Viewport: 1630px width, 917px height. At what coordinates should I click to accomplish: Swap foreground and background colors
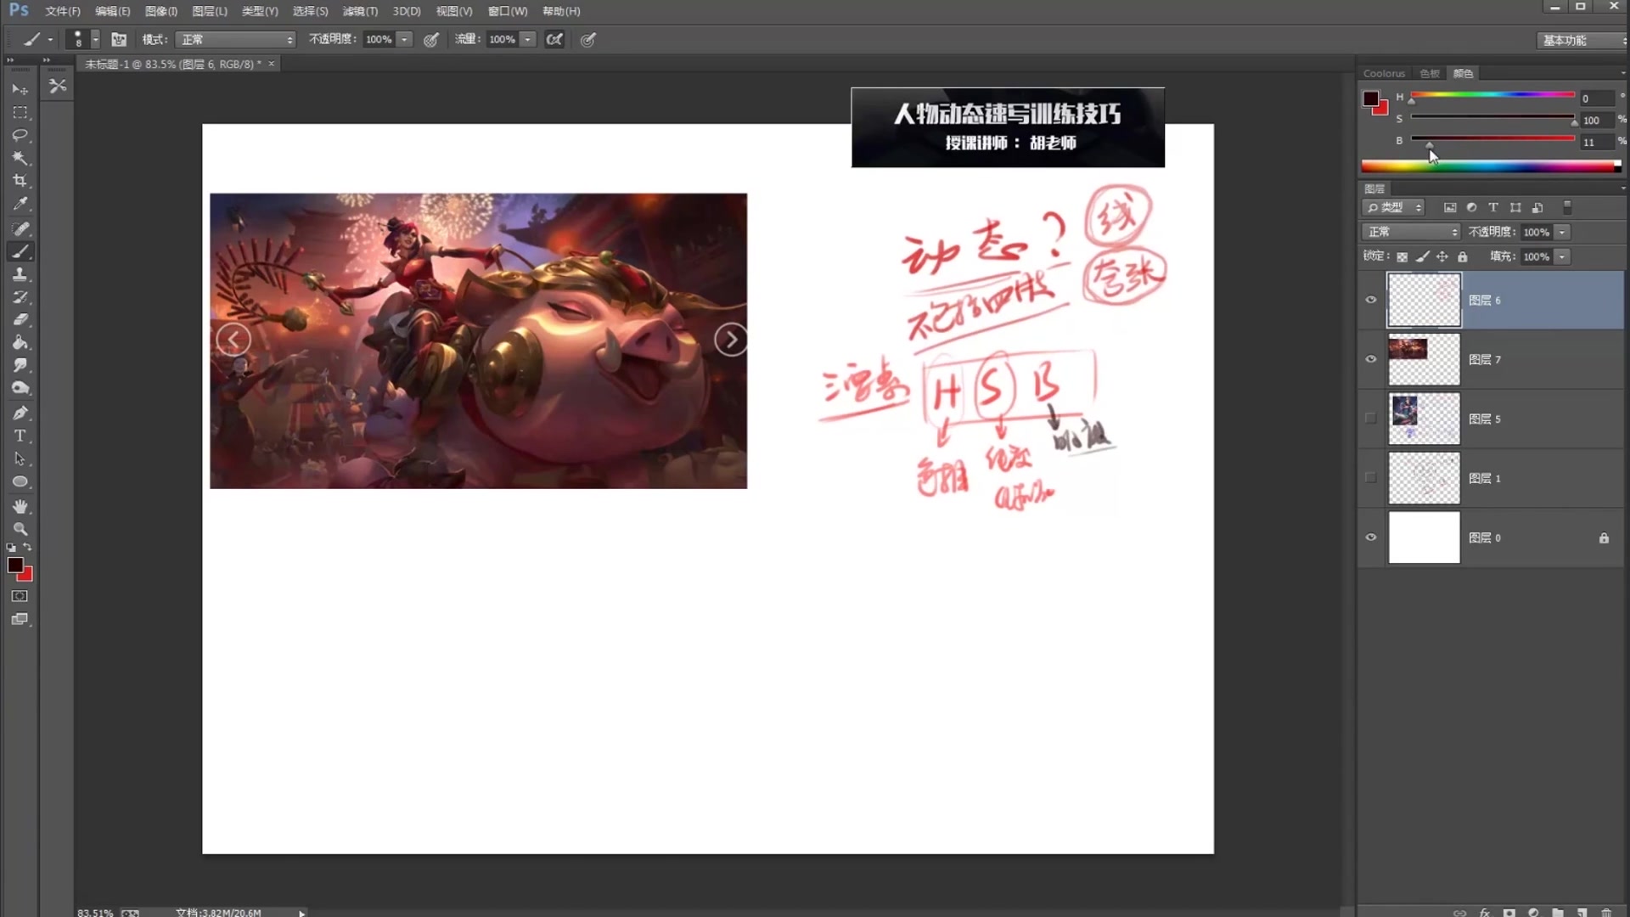click(x=27, y=548)
